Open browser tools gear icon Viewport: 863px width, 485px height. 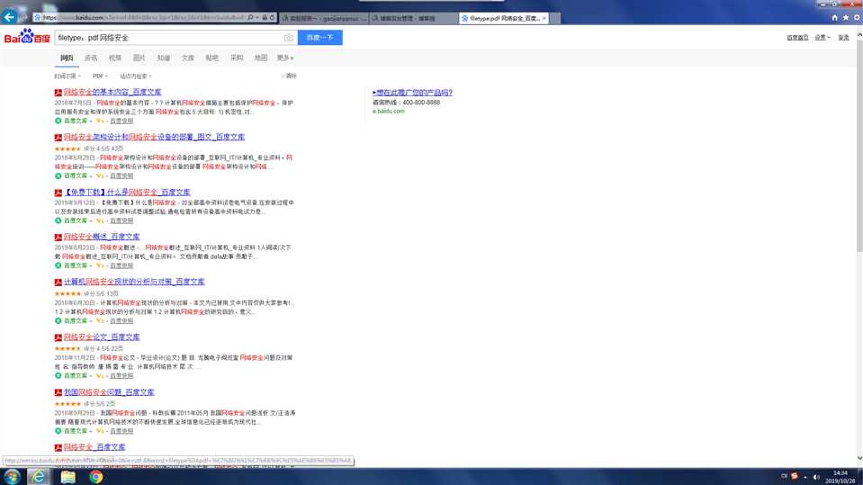click(x=857, y=18)
